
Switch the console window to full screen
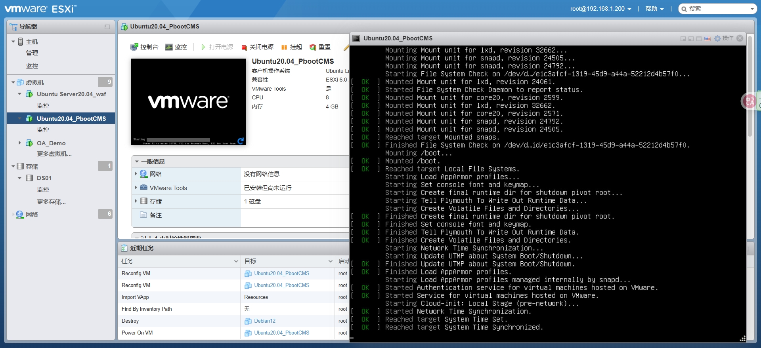(699, 39)
